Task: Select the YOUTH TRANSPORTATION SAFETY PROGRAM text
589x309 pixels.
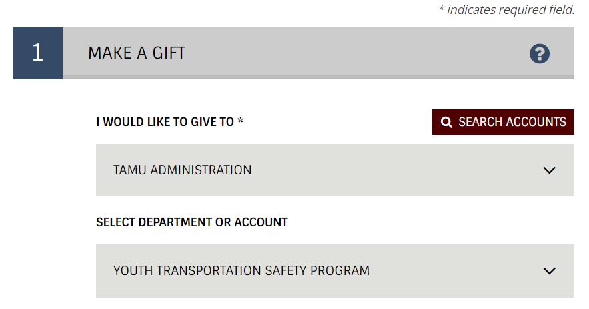Action: (x=242, y=270)
